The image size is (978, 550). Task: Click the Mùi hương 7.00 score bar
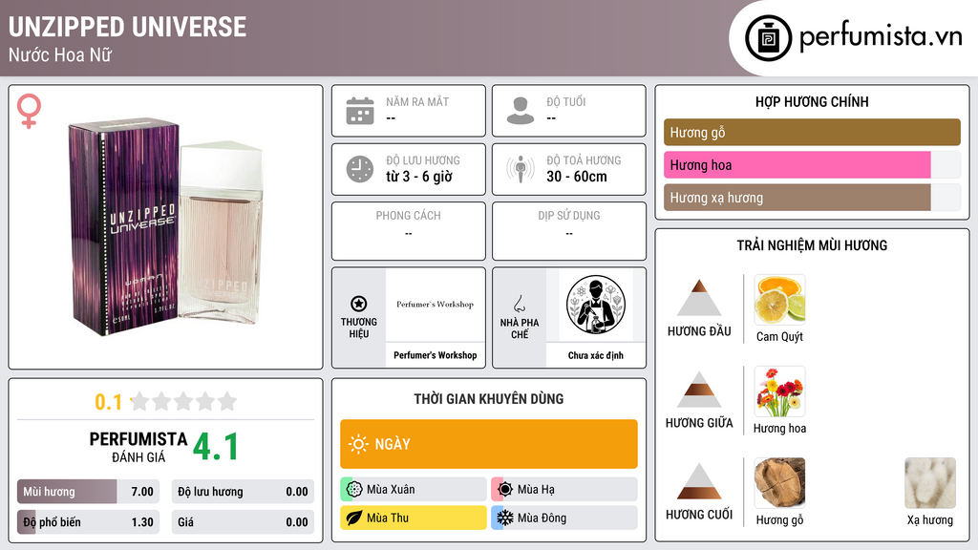point(89,492)
